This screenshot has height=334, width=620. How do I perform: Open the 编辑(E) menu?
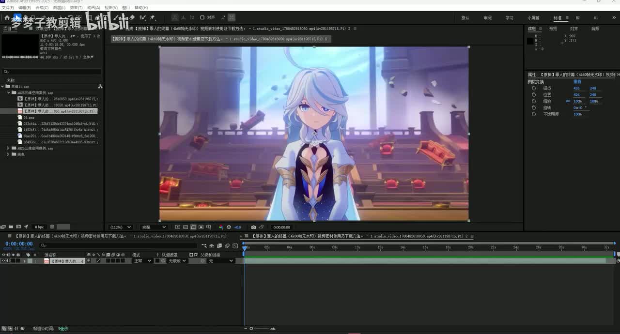[x=25, y=8]
